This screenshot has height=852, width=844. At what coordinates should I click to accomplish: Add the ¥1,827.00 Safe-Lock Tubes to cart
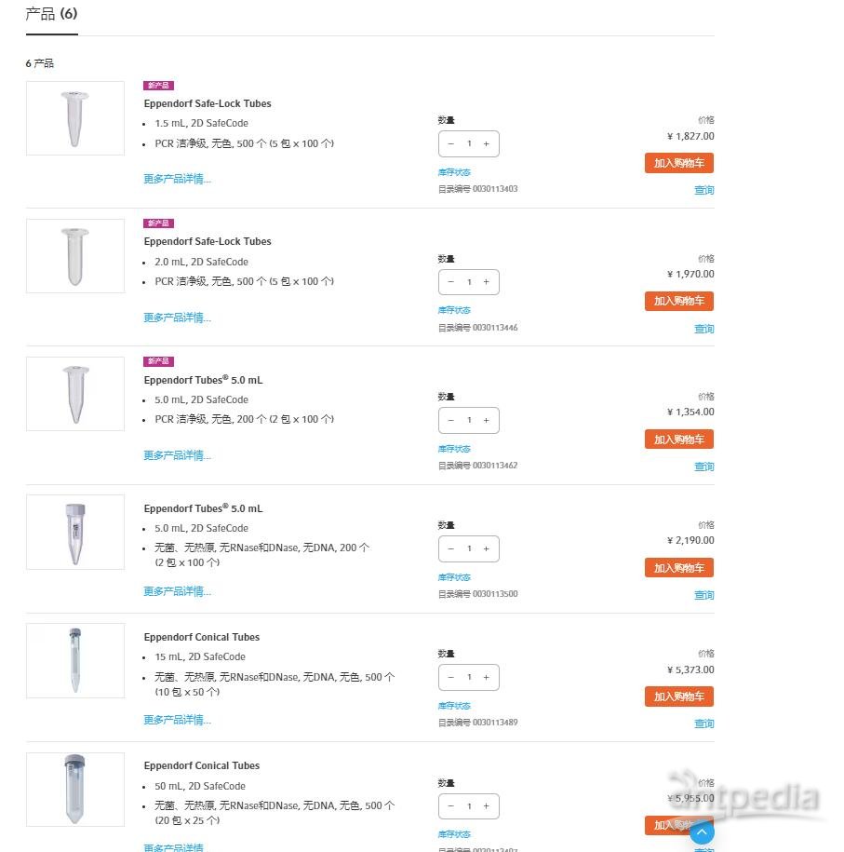click(678, 163)
